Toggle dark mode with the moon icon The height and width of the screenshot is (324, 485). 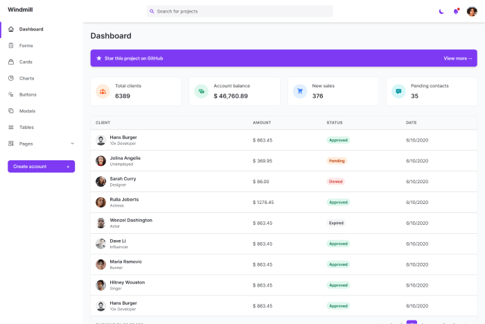pyautogui.click(x=441, y=12)
